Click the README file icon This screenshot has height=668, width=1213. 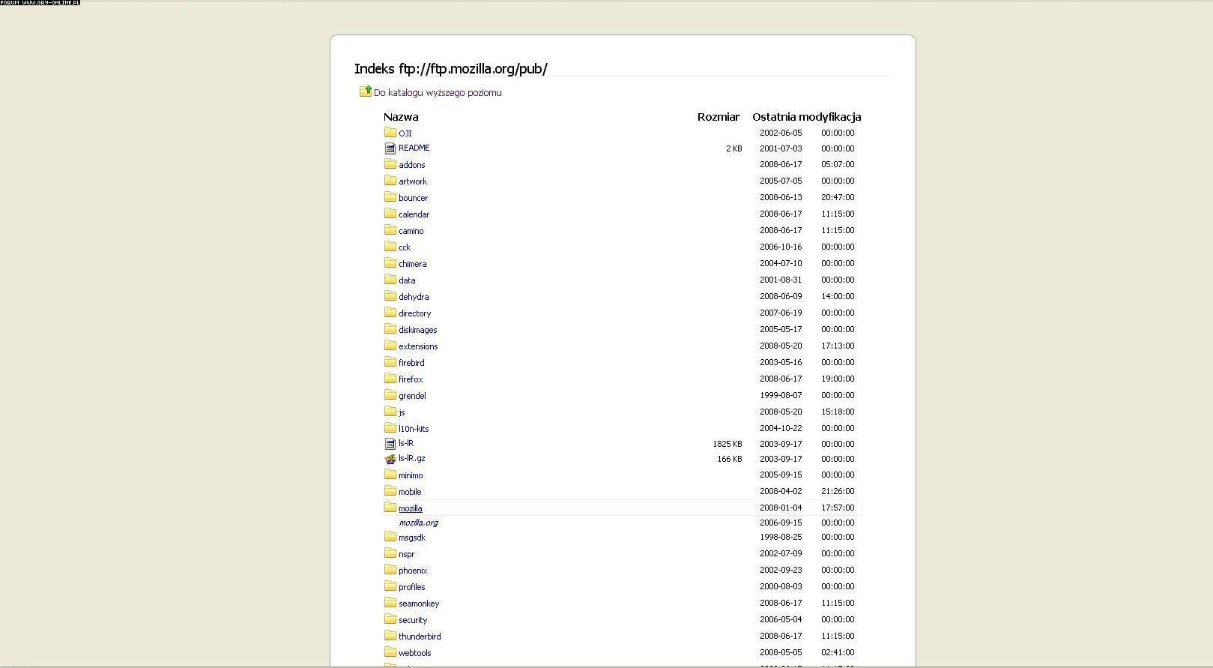click(x=390, y=148)
